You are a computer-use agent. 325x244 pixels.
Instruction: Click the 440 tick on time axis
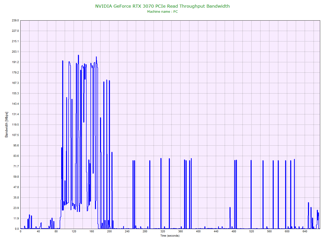click(x=216, y=231)
